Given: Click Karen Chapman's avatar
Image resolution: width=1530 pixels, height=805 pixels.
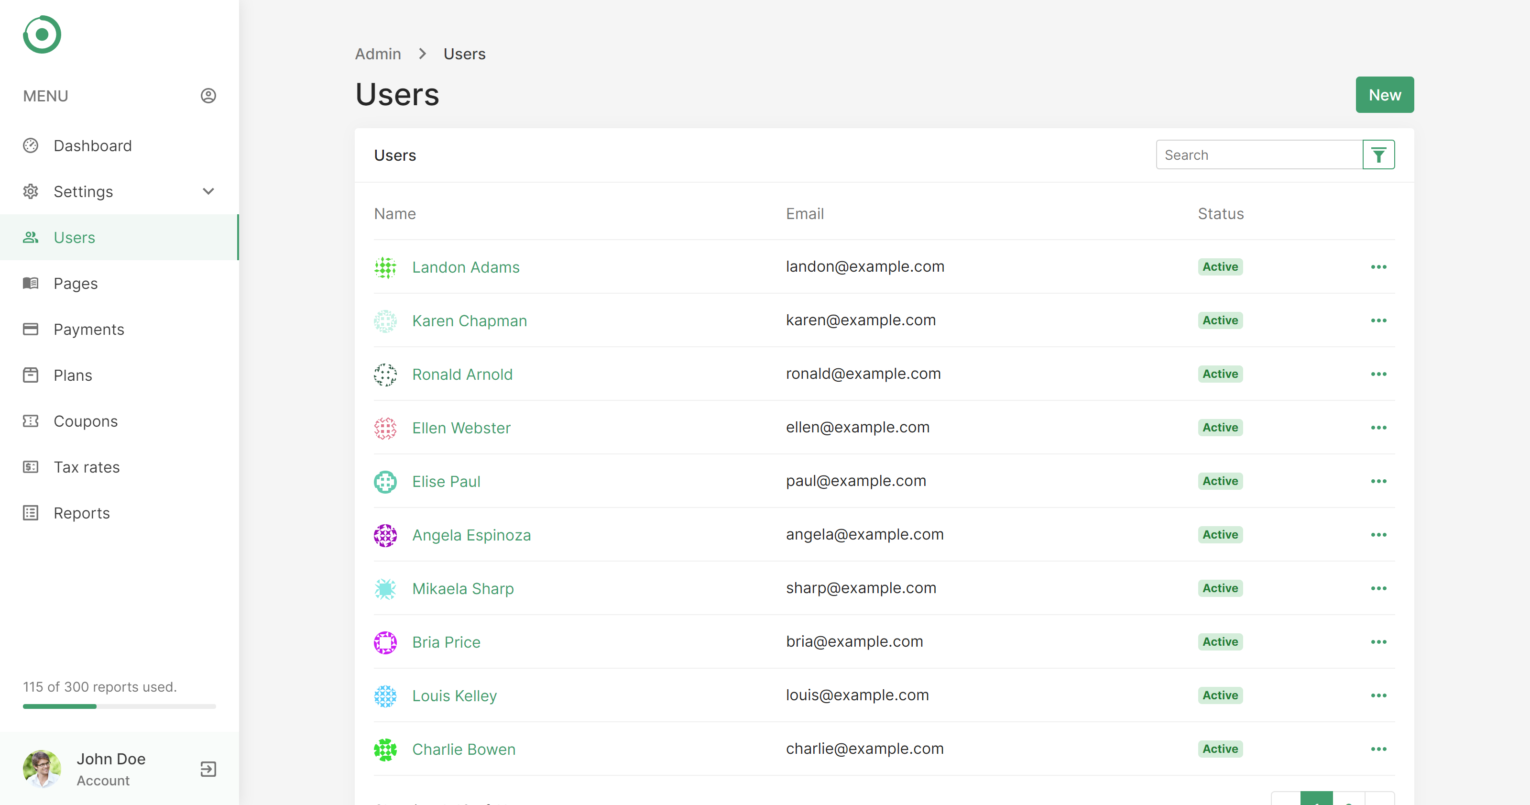Looking at the screenshot, I should [385, 321].
